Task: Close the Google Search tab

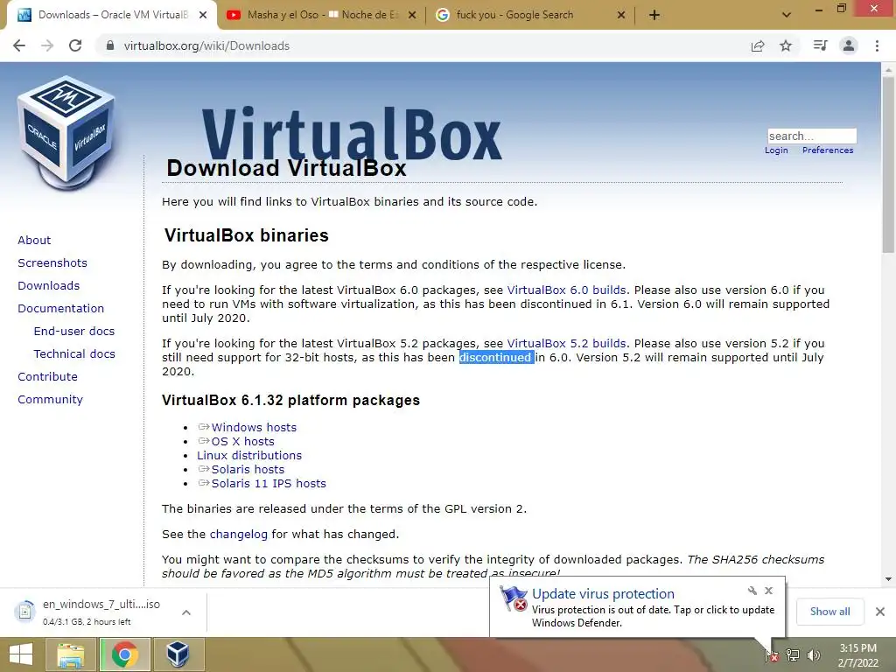Action: 621,15
